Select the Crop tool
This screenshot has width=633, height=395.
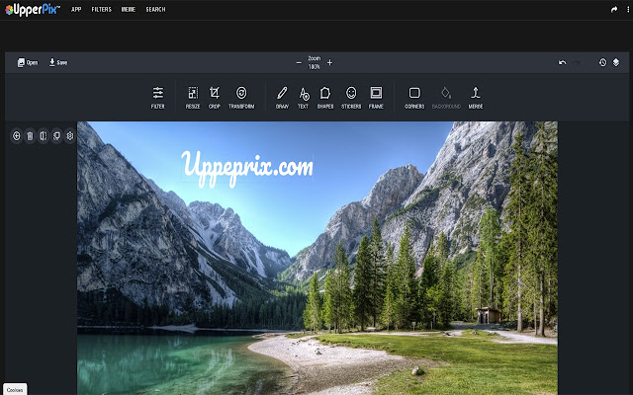[214, 98]
